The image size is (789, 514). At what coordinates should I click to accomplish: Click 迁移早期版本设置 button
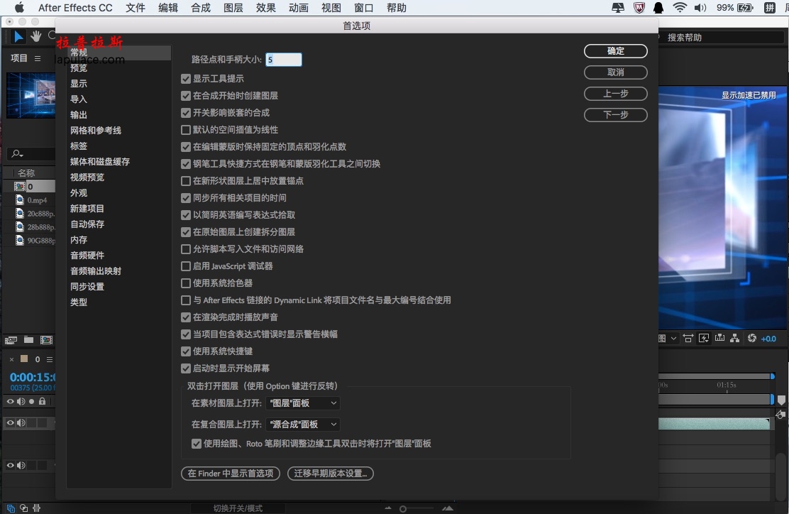coord(330,474)
